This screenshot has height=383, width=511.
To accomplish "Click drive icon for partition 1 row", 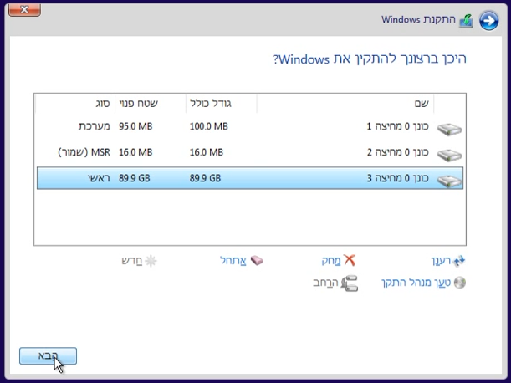I will pyautogui.click(x=449, y=130).
